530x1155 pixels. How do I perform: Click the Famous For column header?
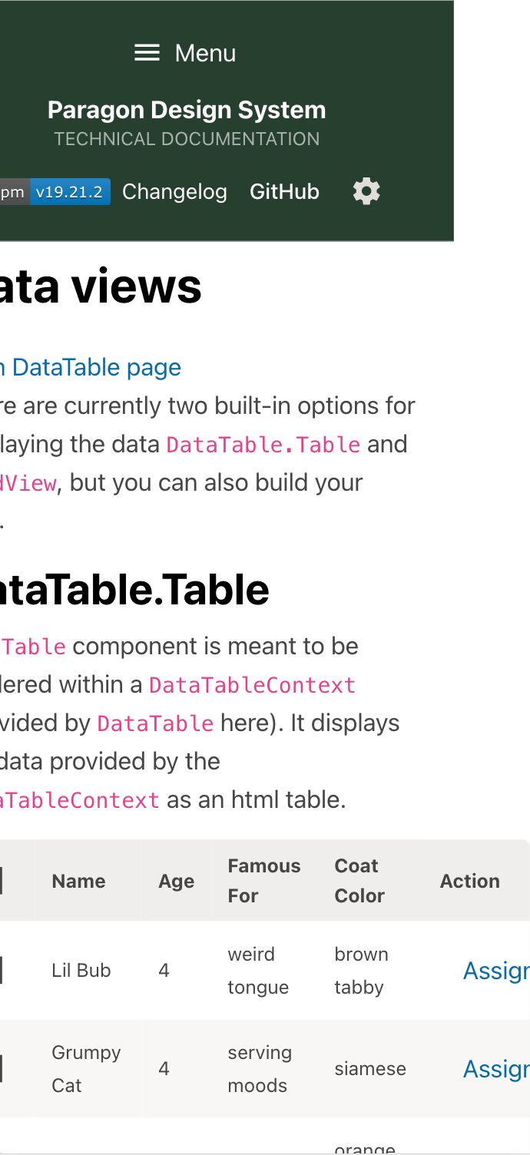pos(264,880)
